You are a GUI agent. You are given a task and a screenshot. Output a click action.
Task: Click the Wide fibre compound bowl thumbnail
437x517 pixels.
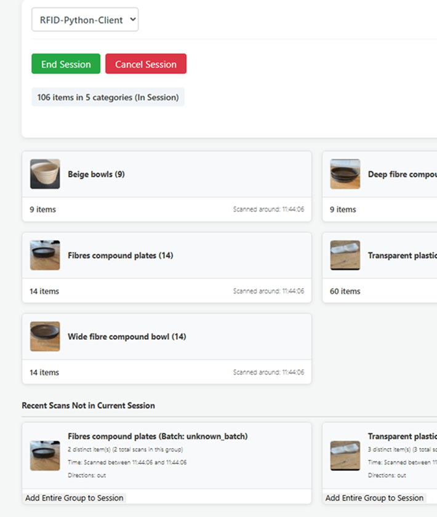pyautogui.click(x=45, y=336)
